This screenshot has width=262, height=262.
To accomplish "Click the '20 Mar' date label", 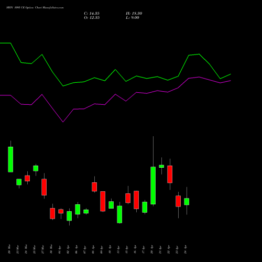I will point(9,249).
